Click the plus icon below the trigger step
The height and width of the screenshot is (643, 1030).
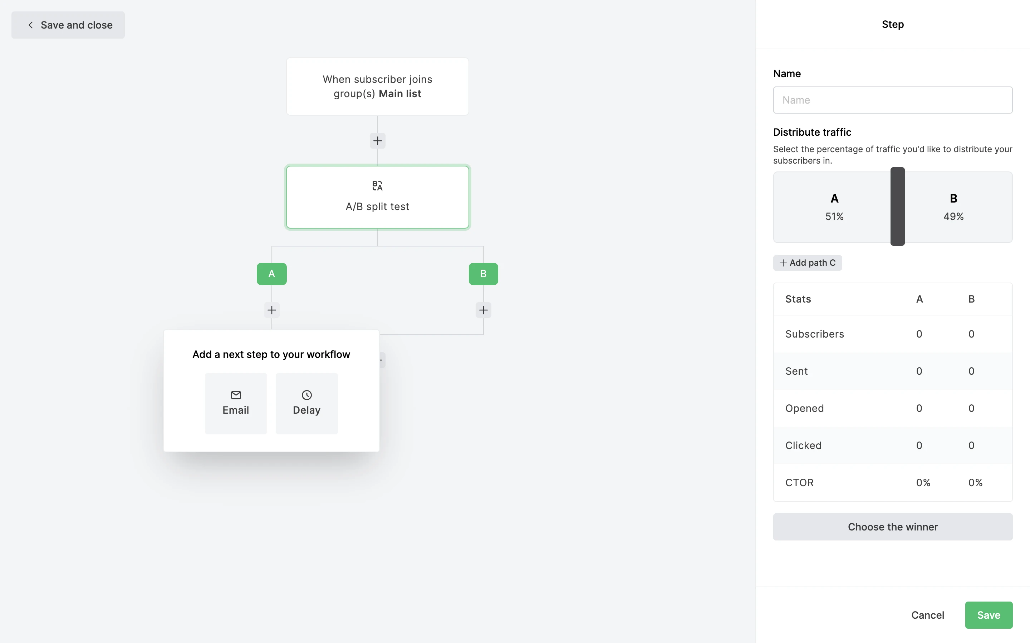click(377, 141)
